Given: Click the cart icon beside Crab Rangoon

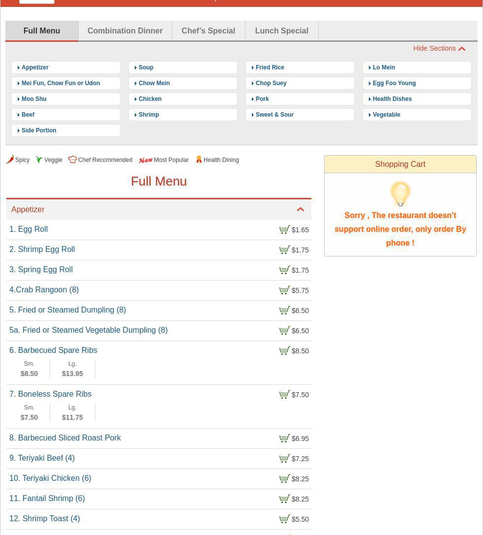Looking at the screenshot, I should click(284, 290).
